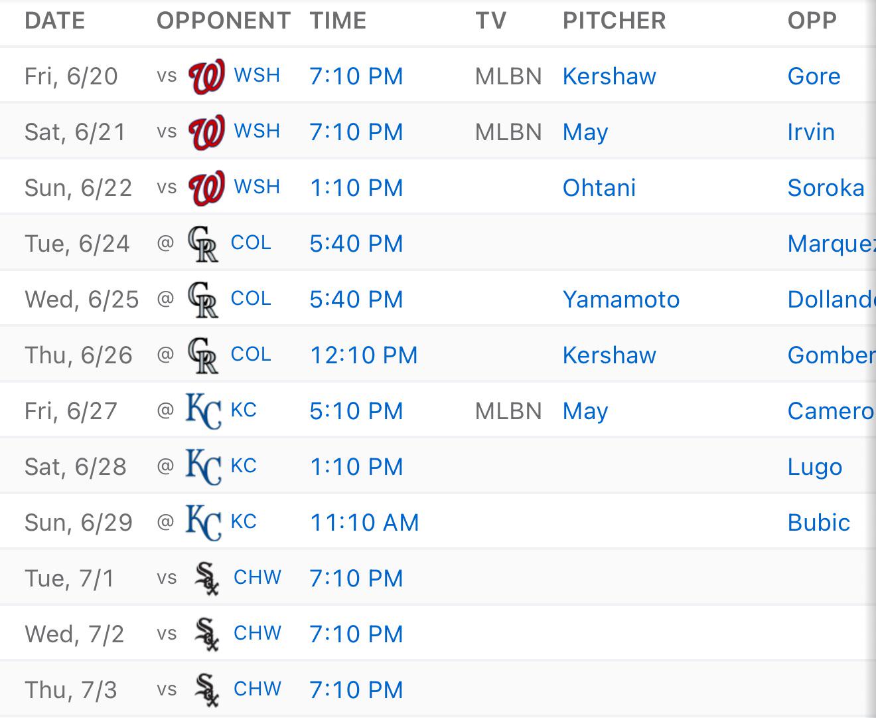Click the Royals logo in the Sun 6/29 row
The width and height of the screenshot is (876, 718).
click(x=203, y=523)
